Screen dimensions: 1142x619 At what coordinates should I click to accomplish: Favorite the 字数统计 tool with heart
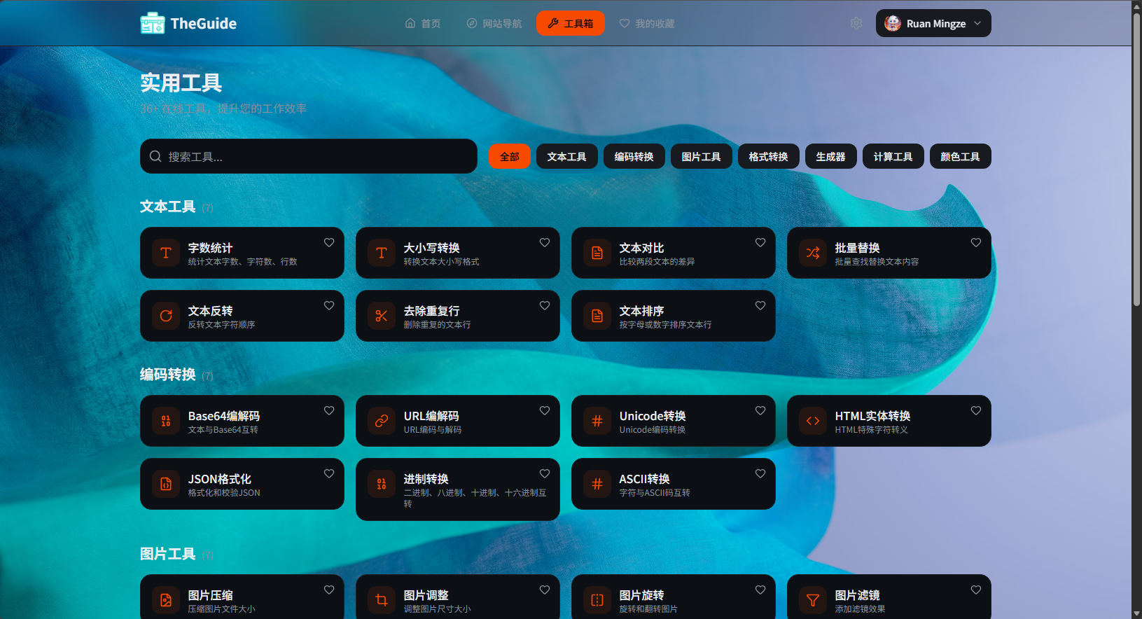tap(329, 242)
